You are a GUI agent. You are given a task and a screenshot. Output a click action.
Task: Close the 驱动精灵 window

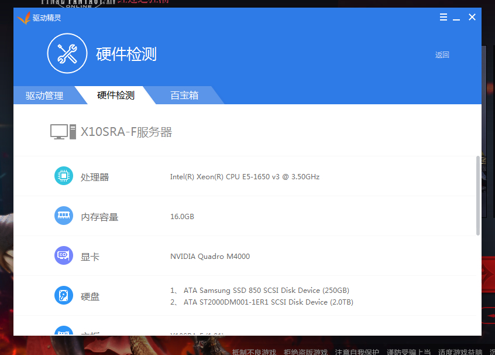472,17
